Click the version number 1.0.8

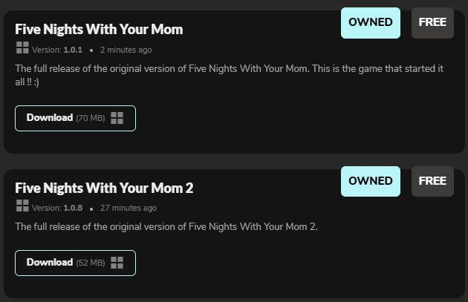(x=73, y=209)
